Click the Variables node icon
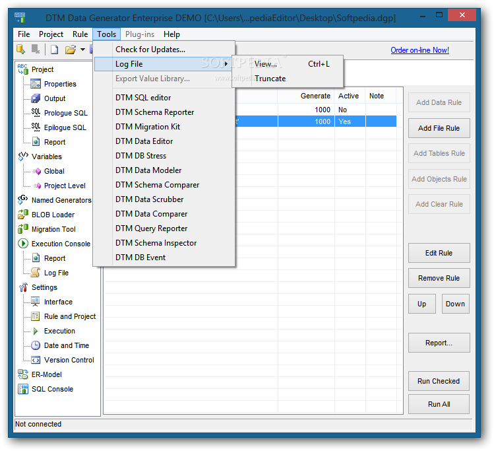This screenshot has width=494, height=451. [x=23, y=156]
